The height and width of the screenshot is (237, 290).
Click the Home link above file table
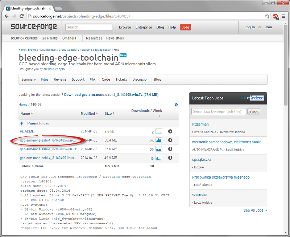point(23,105)
